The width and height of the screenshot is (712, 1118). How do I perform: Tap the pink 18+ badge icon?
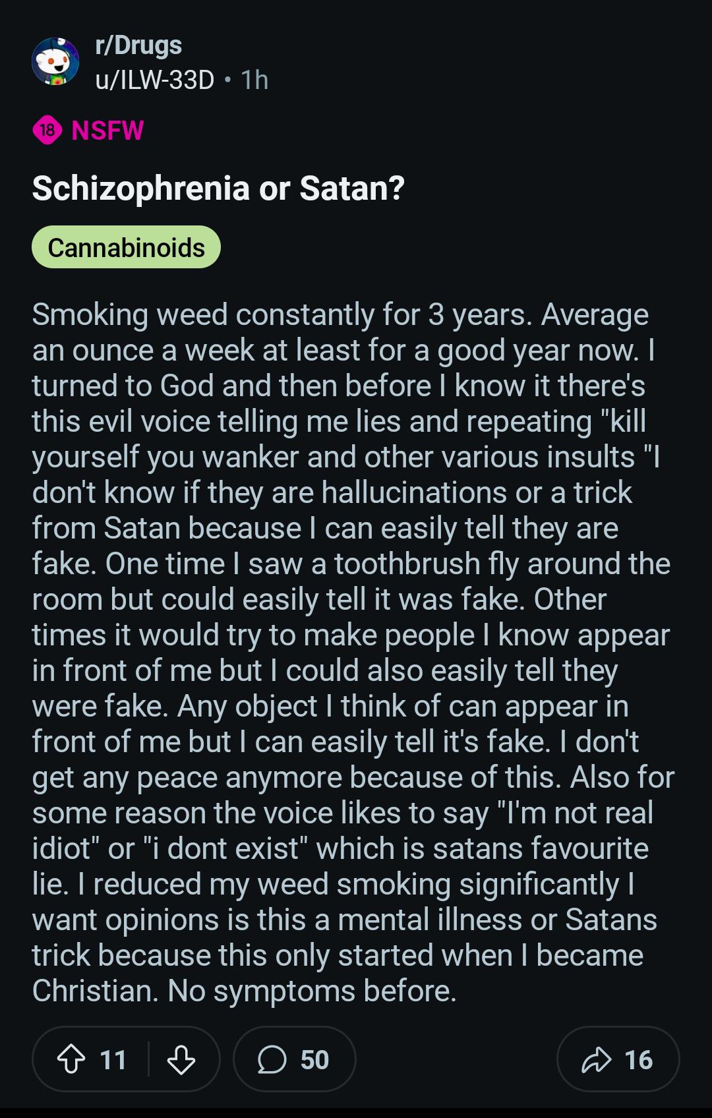coord(47,131)
